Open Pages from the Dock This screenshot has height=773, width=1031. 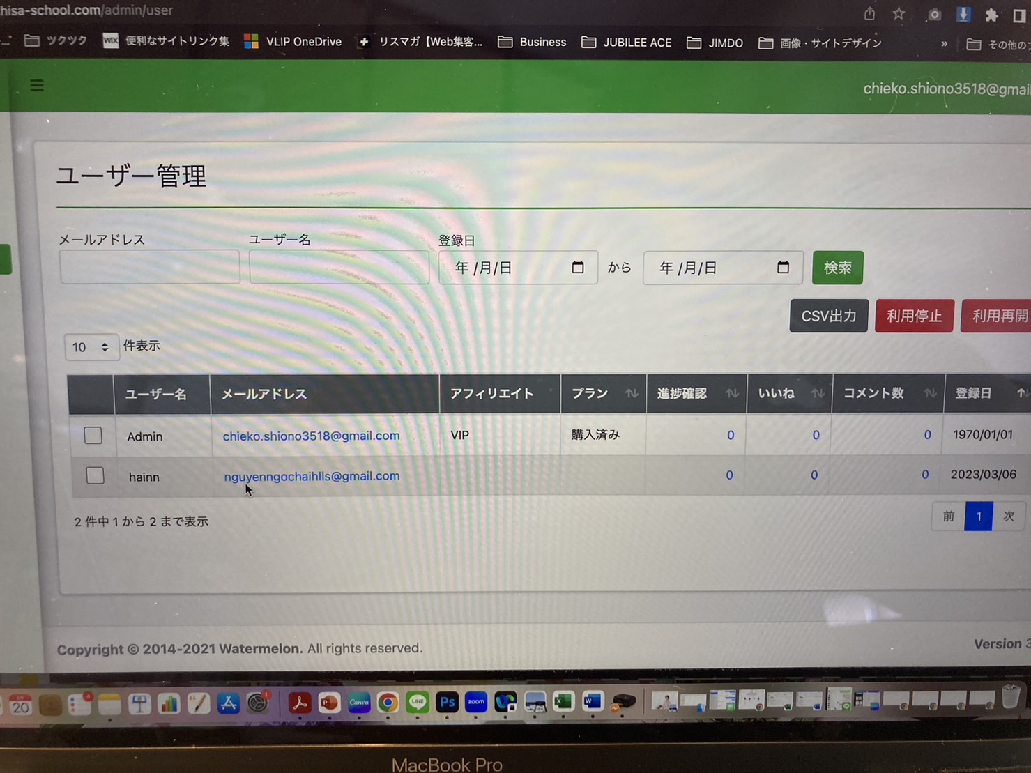point(199,704)
